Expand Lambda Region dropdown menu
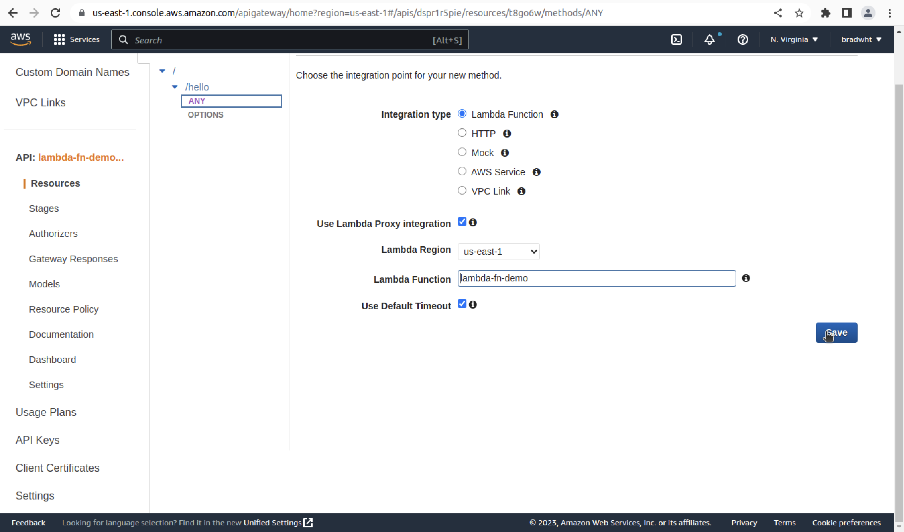 coord(499,252)
